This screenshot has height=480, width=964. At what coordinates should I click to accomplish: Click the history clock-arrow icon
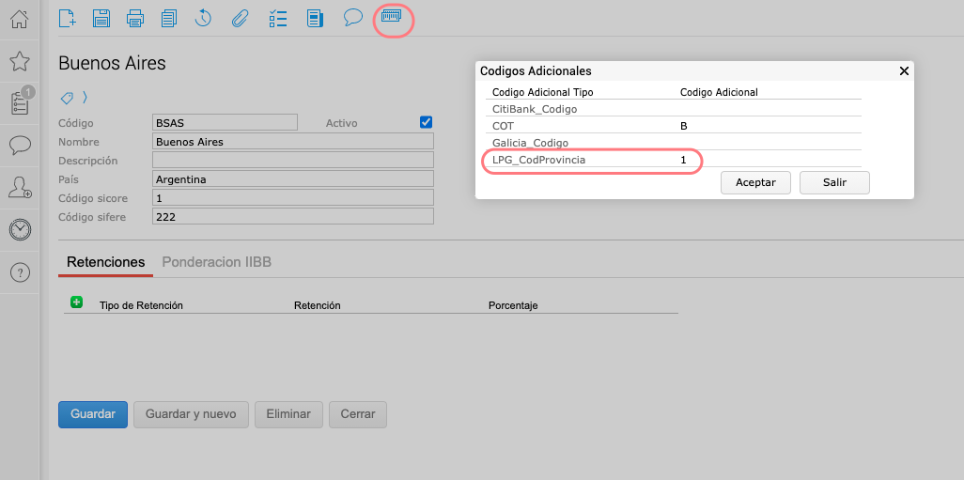point(203,18)
